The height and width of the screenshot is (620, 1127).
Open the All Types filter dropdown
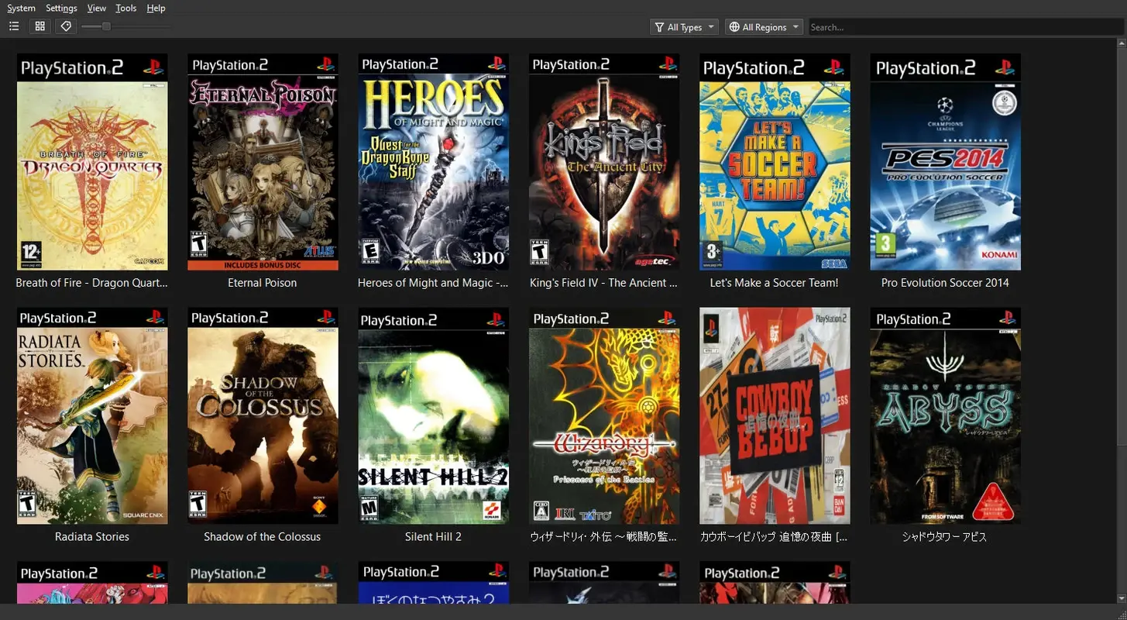[x=683, y=26]
